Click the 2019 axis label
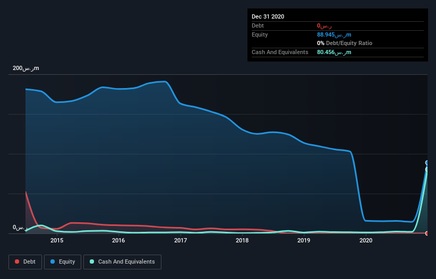Screen dimensions: 436x279 click(x=304, y=240)
